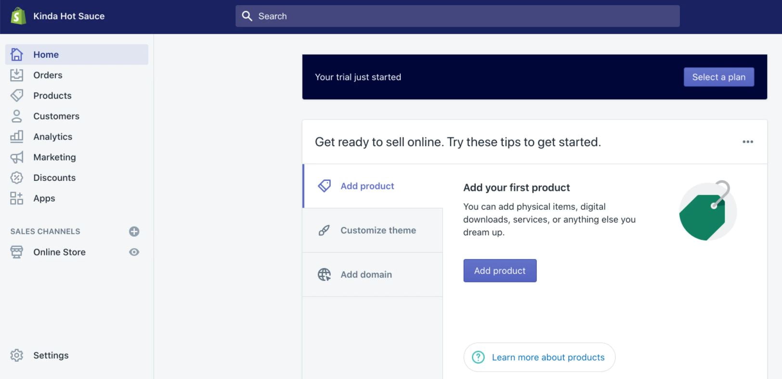Open the three-dot menu on the tips card
Image resolution: width=782 pixels, height=379 pixels.
[748, 141]
